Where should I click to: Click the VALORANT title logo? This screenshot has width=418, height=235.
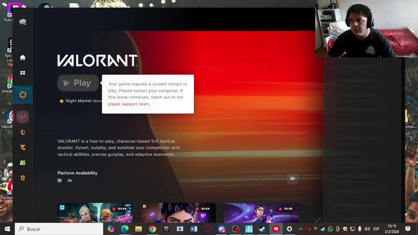[x=97, y=61]
